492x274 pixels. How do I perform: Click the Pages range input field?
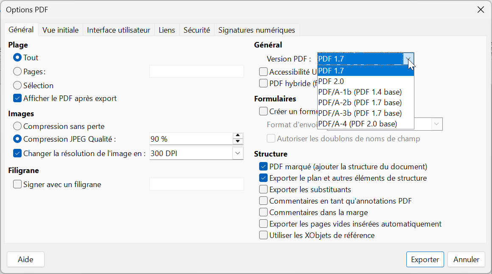196,72
